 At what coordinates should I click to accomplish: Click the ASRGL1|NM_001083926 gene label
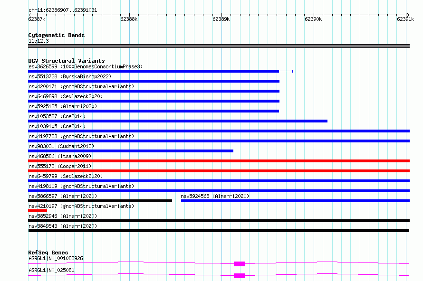[56, 258]
